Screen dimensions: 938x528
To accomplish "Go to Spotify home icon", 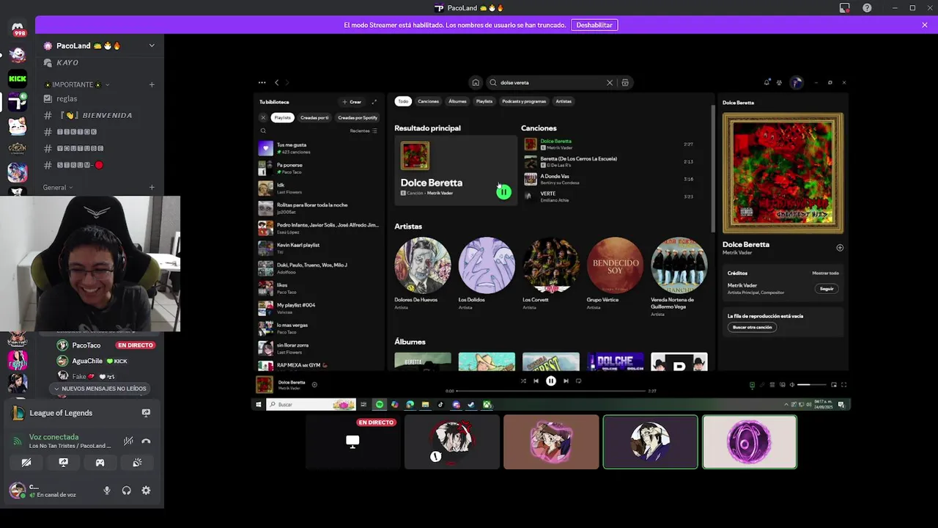I will 476,83.
